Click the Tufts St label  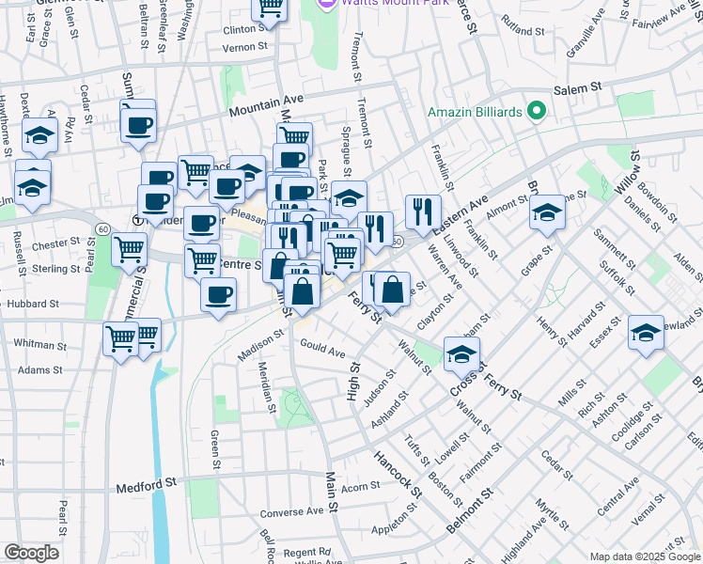click(x=416, y=450)
